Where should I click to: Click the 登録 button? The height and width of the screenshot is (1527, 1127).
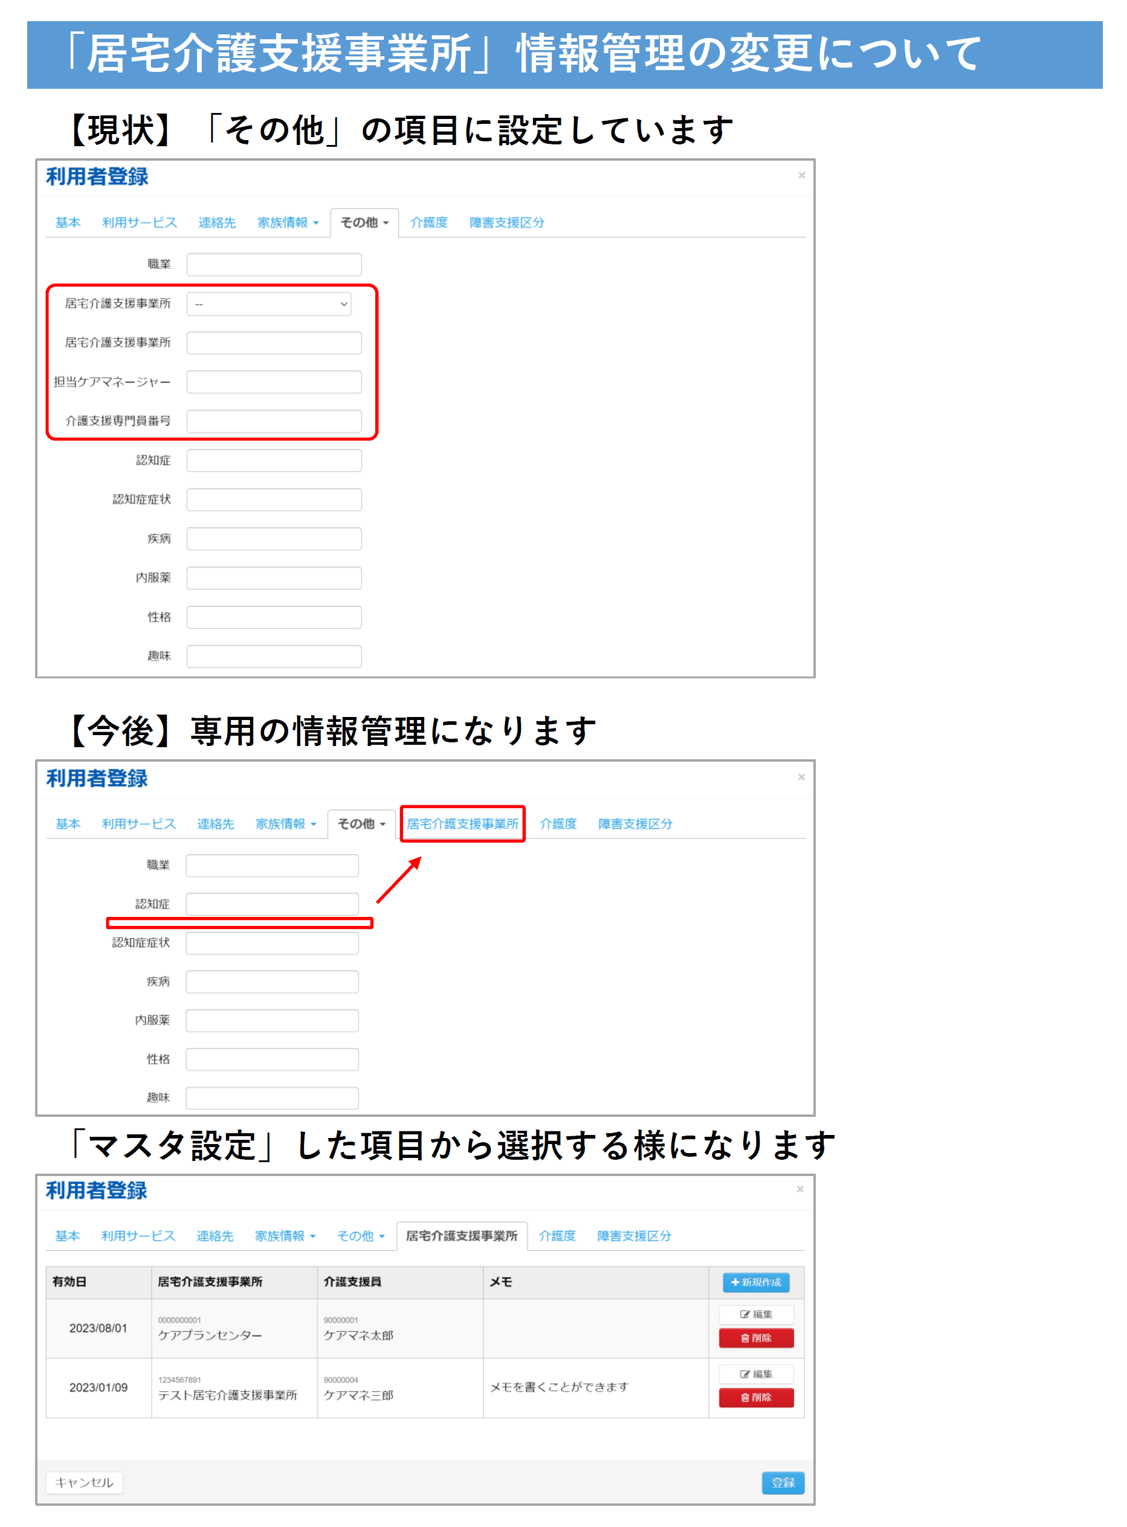click(x=783, y=1484)
